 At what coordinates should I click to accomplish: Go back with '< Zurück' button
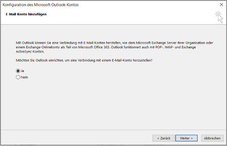163,138
